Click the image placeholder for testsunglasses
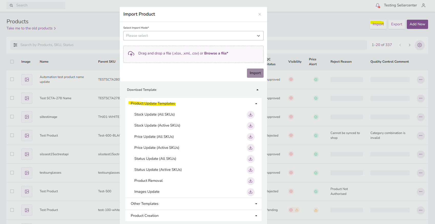The height and width of the screenshot is (224, 435). coord(27,173)
